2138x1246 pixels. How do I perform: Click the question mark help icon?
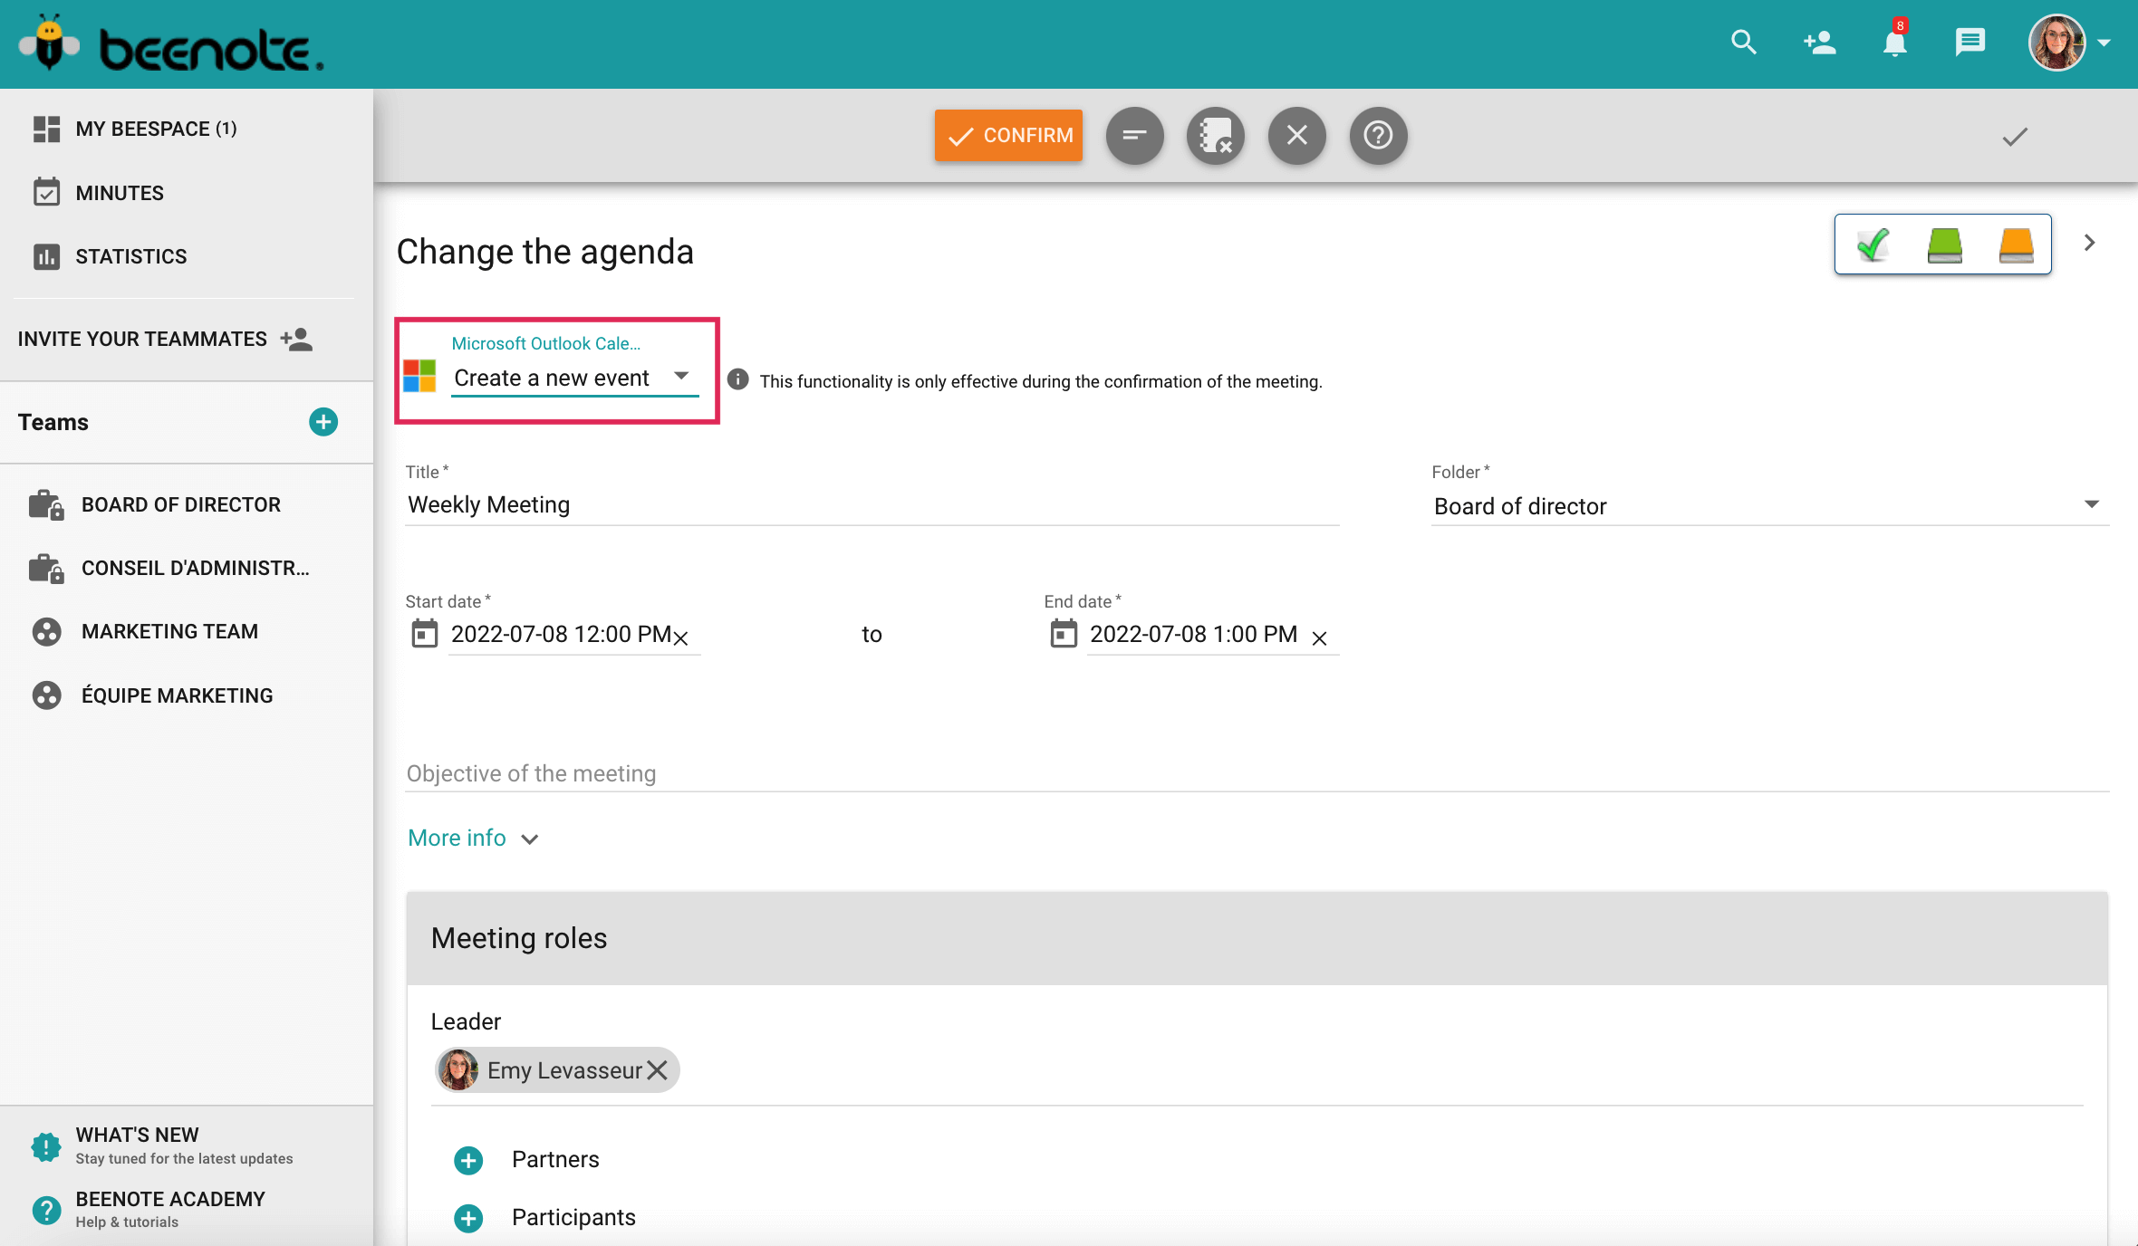[1377, 135]
